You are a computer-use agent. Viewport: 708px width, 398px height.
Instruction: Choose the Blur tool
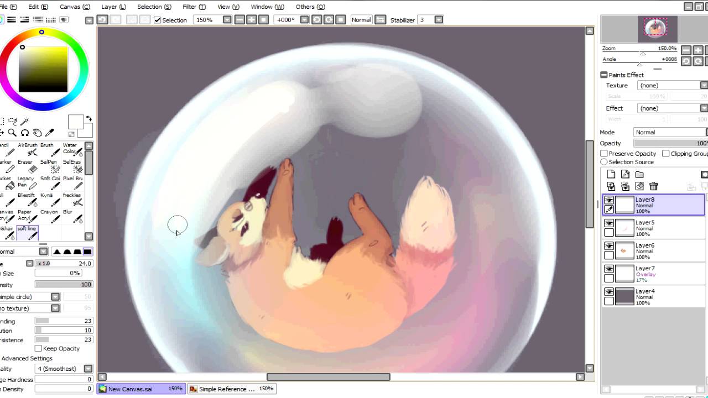pos(72,216)
